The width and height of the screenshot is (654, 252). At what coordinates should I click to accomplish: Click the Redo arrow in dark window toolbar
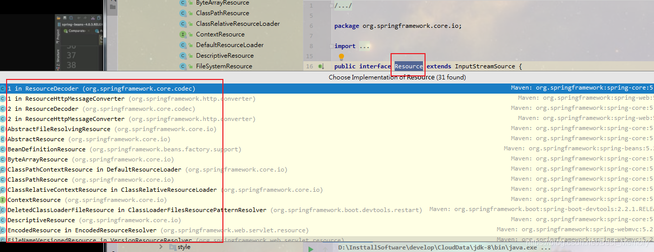[85, 18]
